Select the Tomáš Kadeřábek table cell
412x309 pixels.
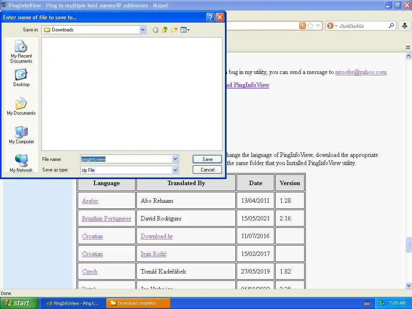(x=186, y=271)
